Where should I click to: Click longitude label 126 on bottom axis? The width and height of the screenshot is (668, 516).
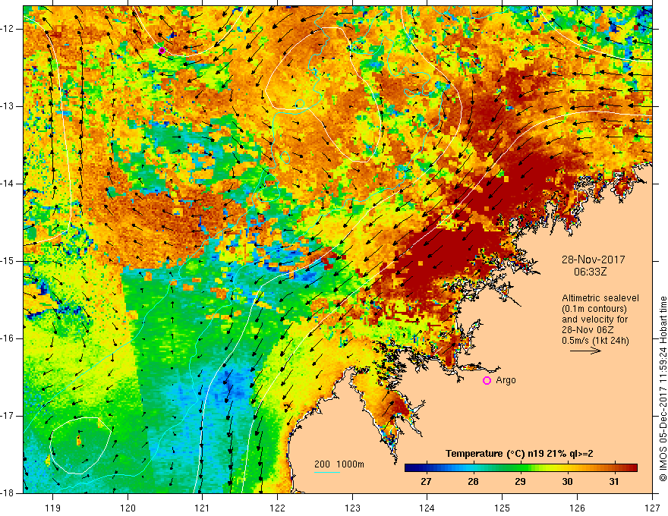[x=577, y=508]
